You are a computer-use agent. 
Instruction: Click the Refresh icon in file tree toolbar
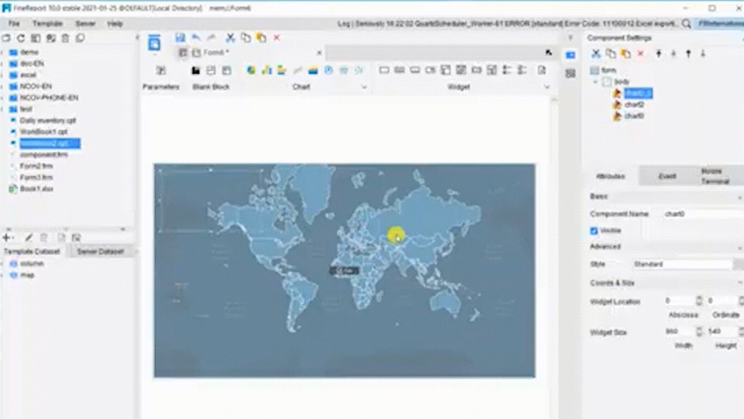click(x=20, y=38)
